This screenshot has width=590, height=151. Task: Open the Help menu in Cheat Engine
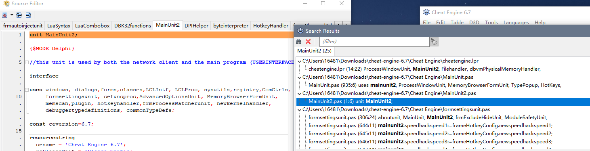[540, 23]
